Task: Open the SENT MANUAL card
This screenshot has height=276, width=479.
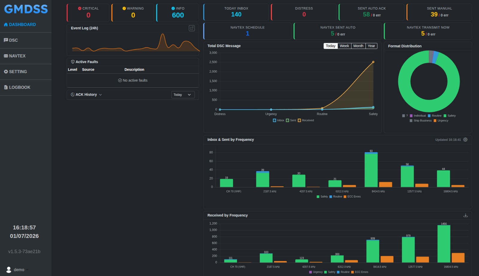Action: 439,12
